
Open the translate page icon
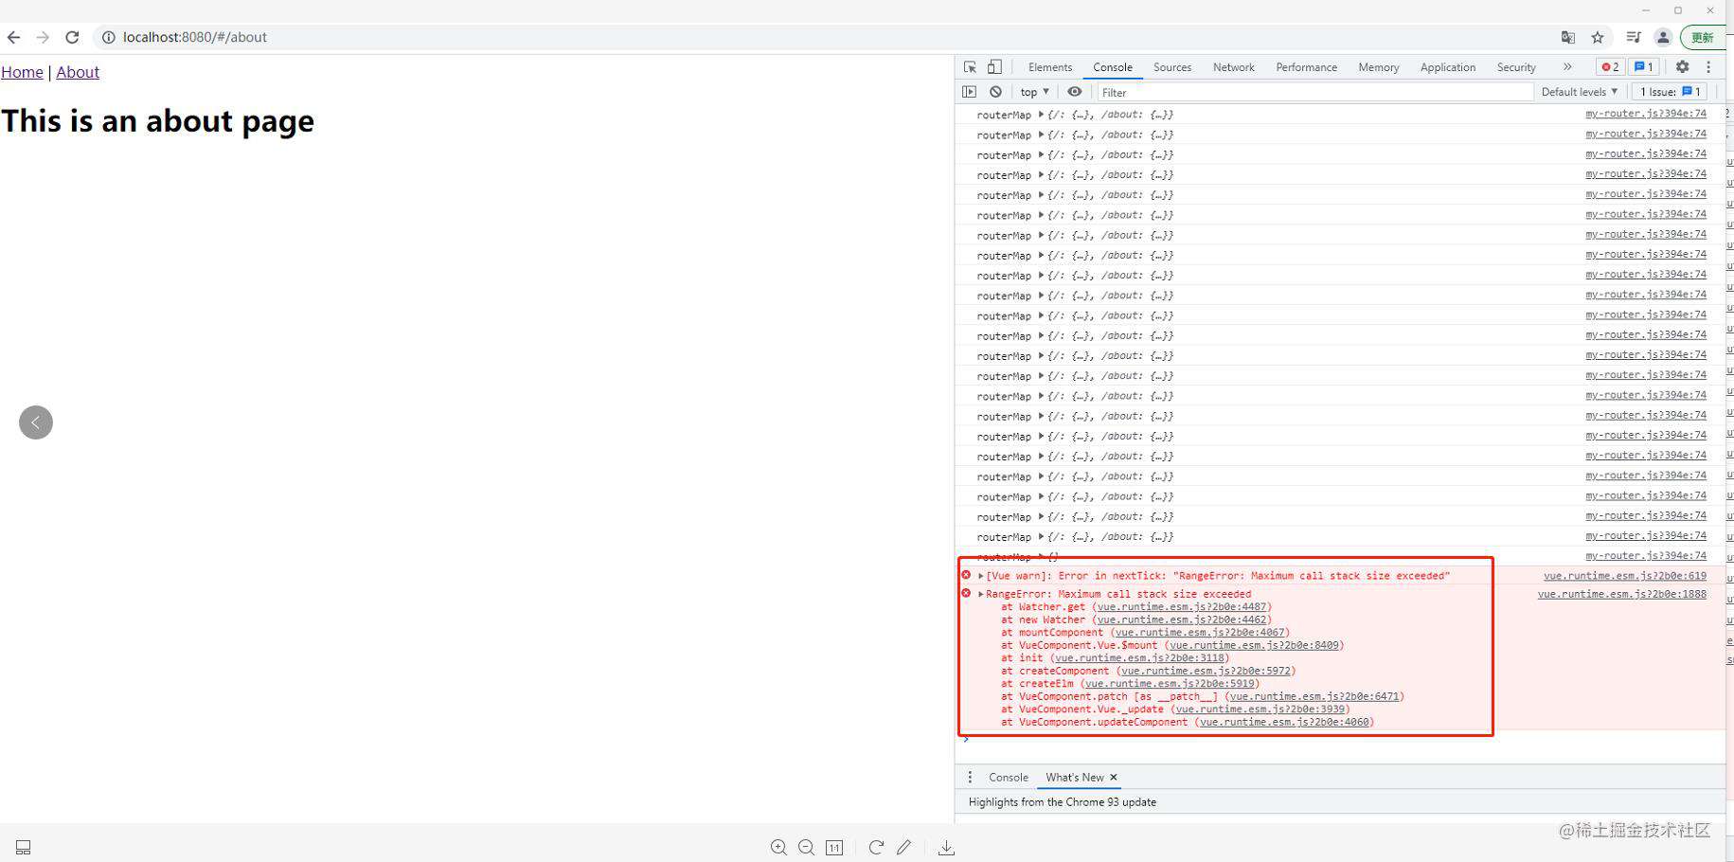[x=1568, y=37]
